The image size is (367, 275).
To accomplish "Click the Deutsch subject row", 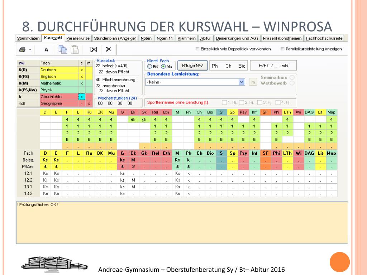I will (55, 70).
